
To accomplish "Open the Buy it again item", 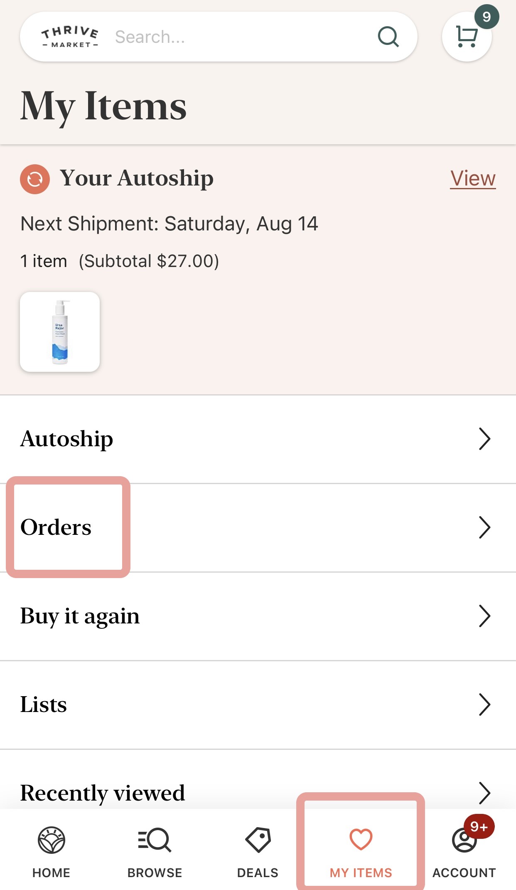I will (80, 616).
